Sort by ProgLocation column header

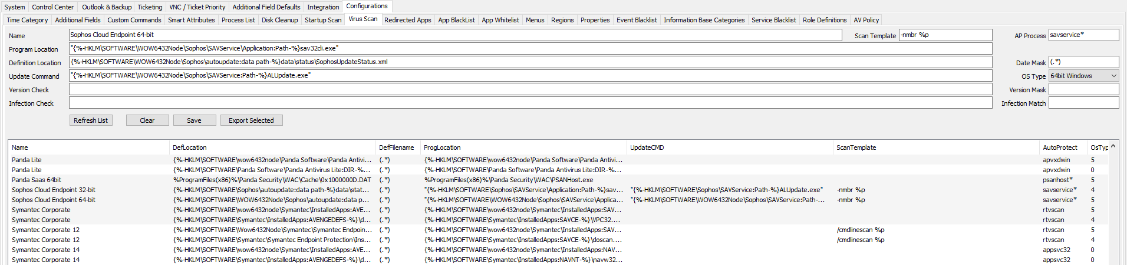click(523, 147)
